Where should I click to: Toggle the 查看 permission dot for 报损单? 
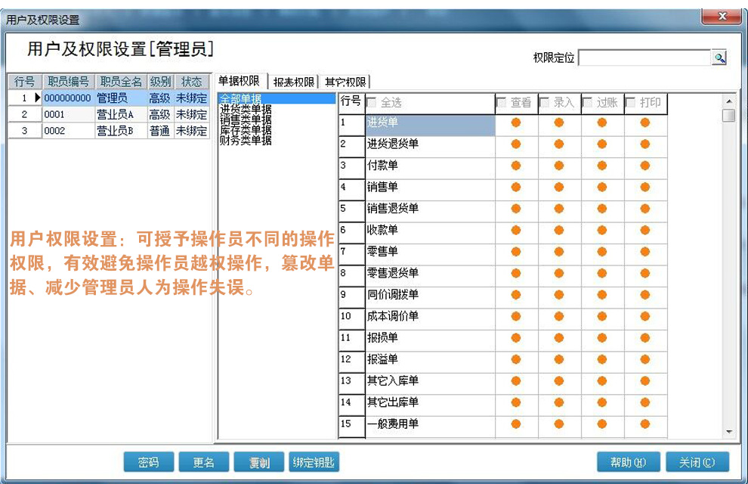[x=515, y=339]
